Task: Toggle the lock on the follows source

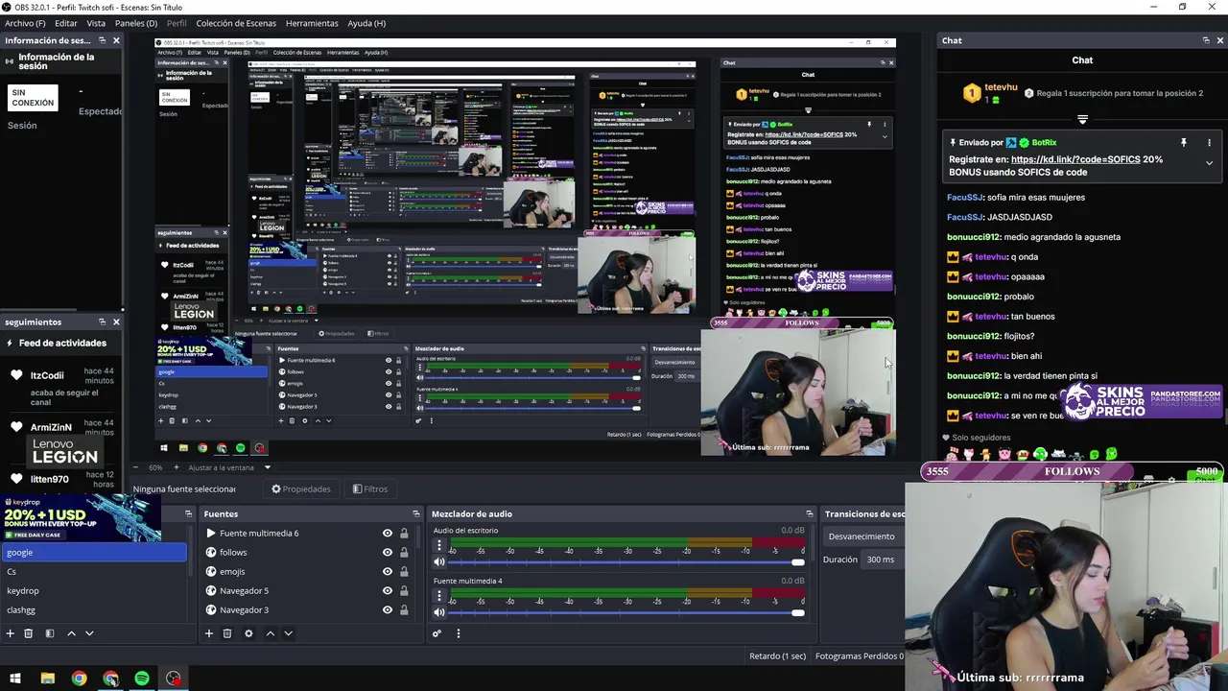Action: (x=404, y=553)
